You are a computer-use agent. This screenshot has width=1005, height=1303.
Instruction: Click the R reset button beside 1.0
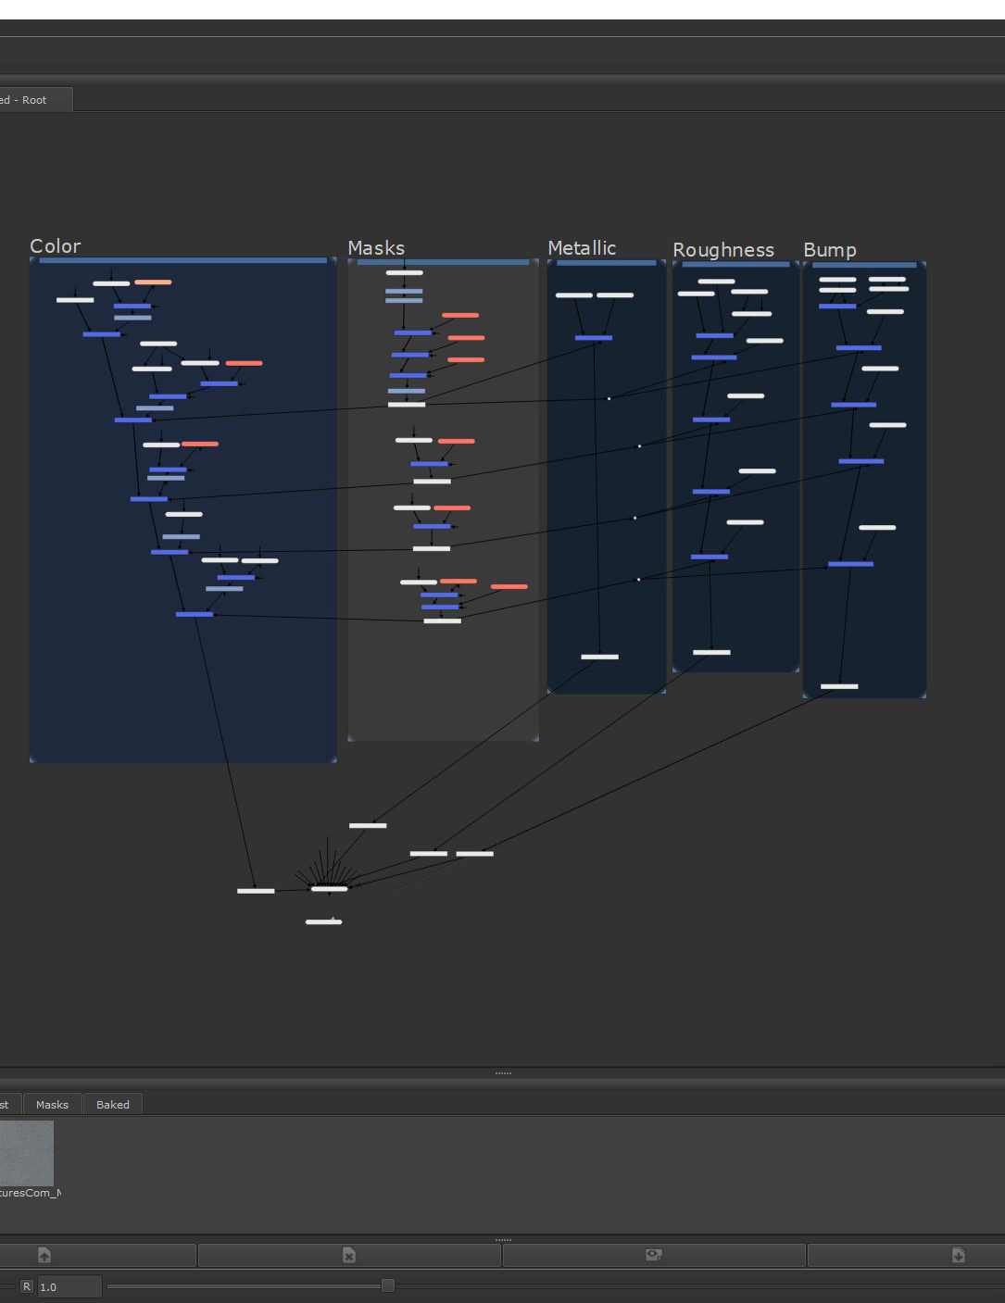pyautogui.click(x=27, y=1286)
